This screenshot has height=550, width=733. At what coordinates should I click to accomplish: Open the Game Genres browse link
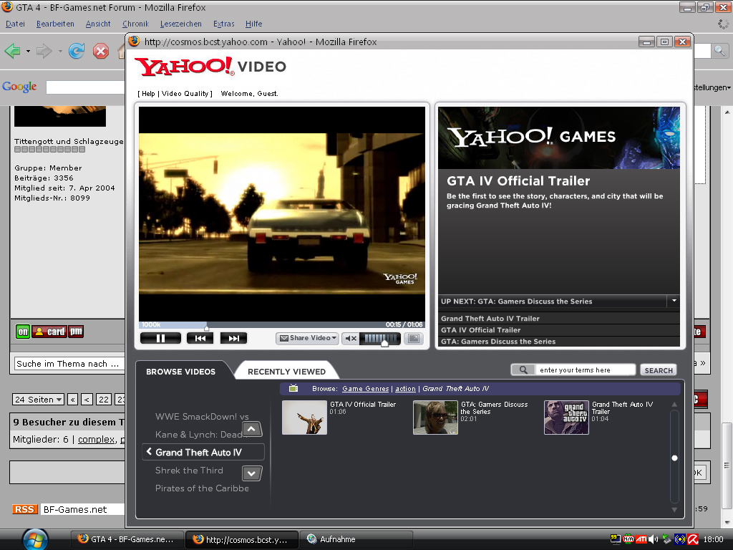(x=365, y=389)
